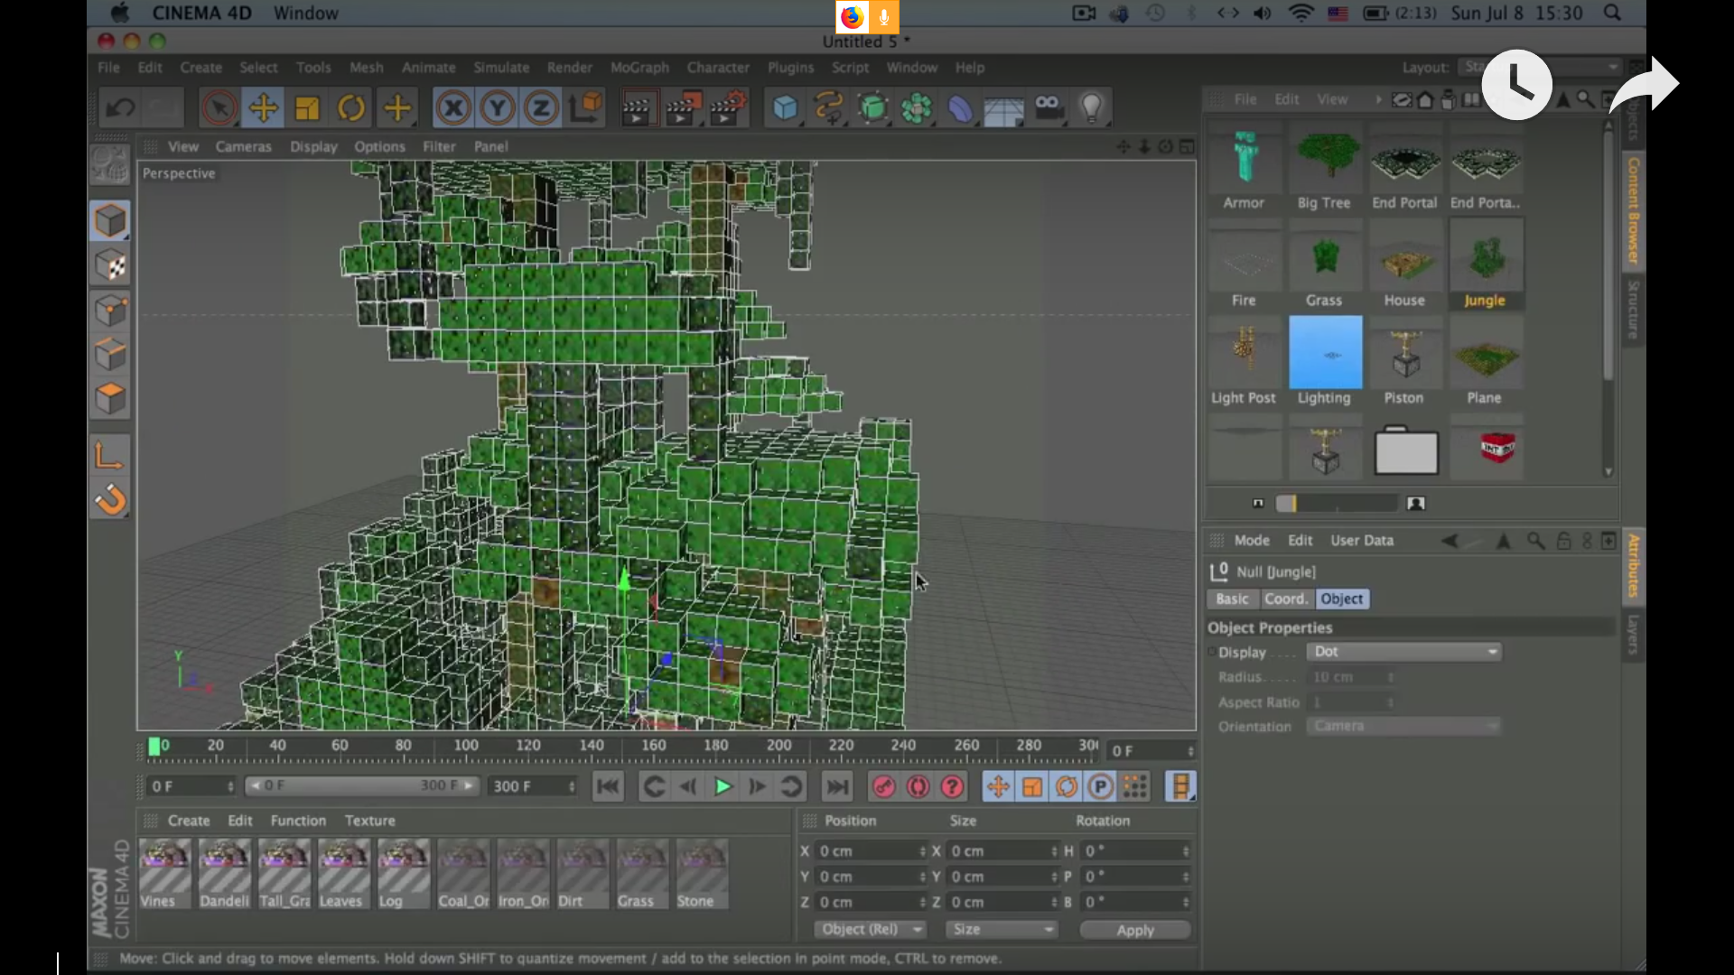Open the floor/environment objects icon
This screenshot has width=1734, height=975.
click(x=1004, y=108)
